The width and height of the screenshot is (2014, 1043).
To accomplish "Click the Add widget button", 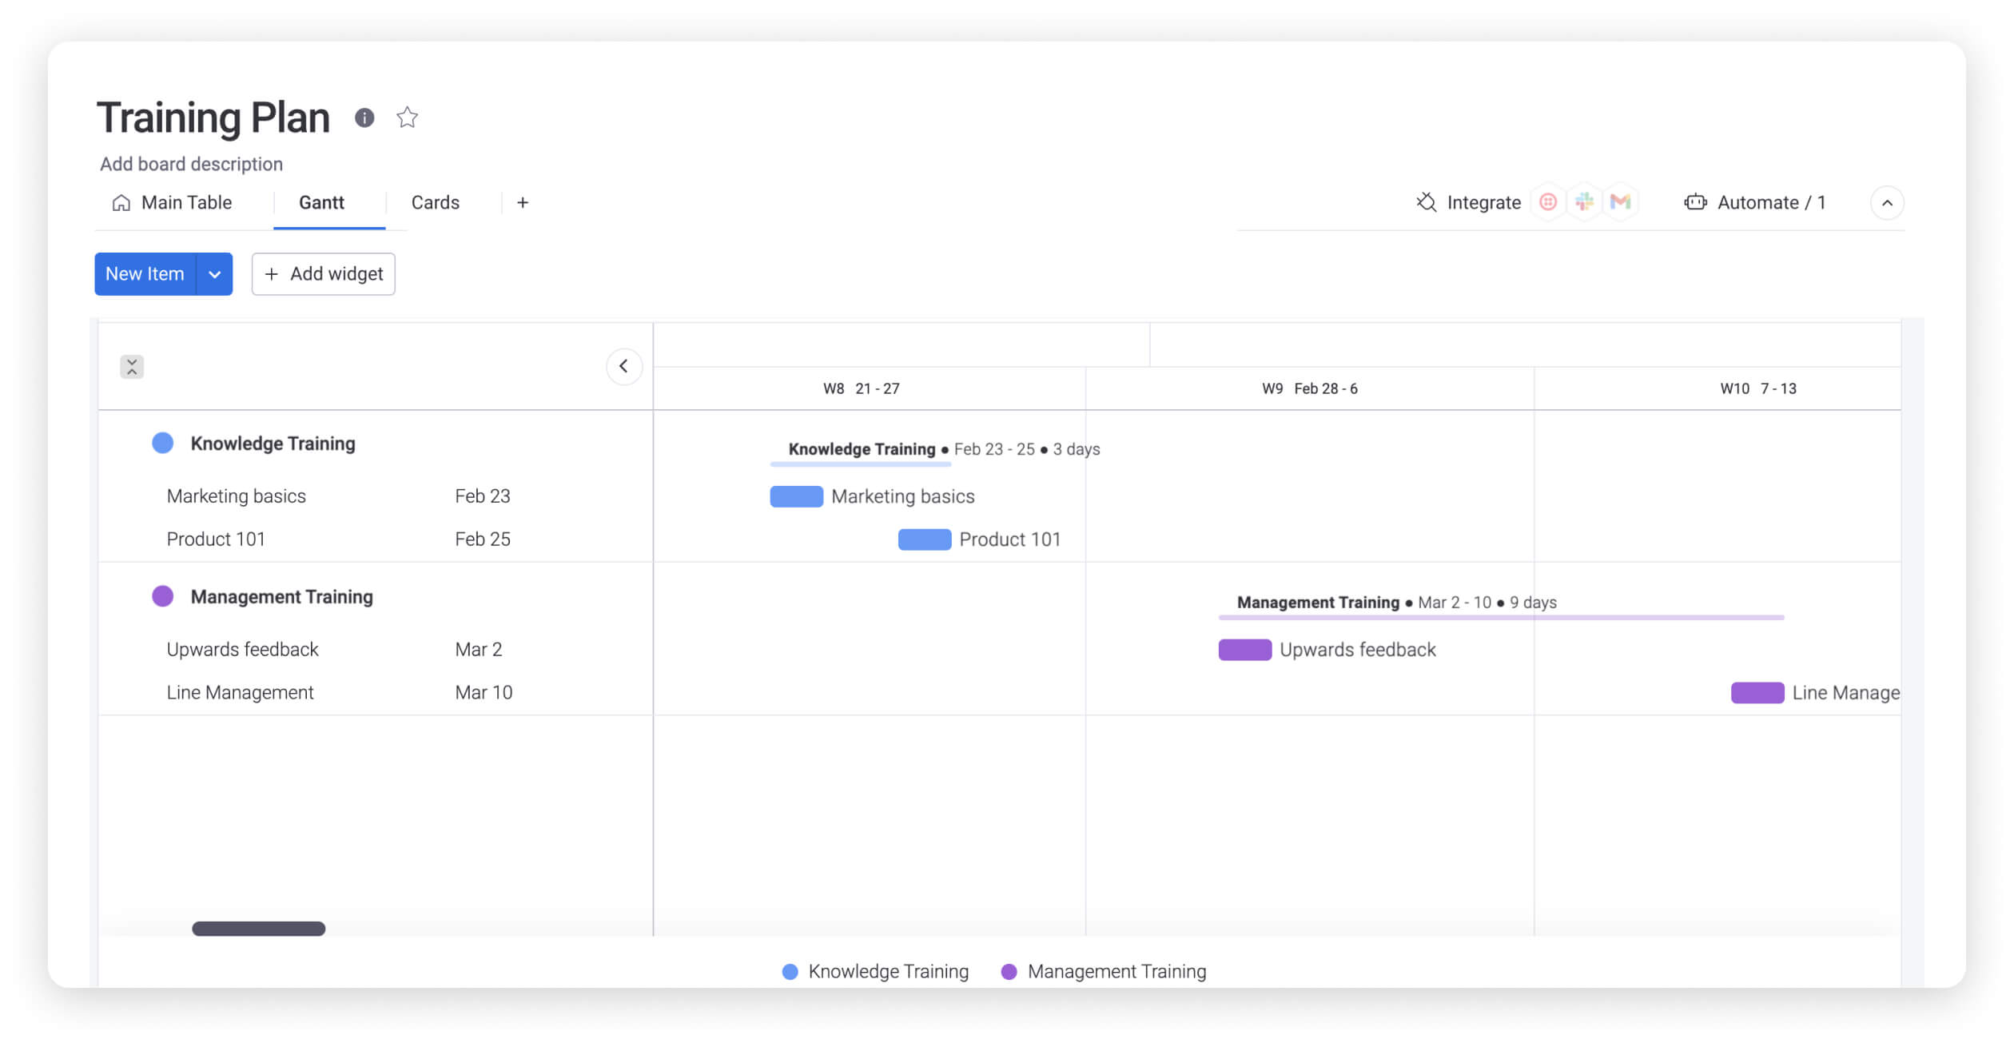I will [323, 273].
